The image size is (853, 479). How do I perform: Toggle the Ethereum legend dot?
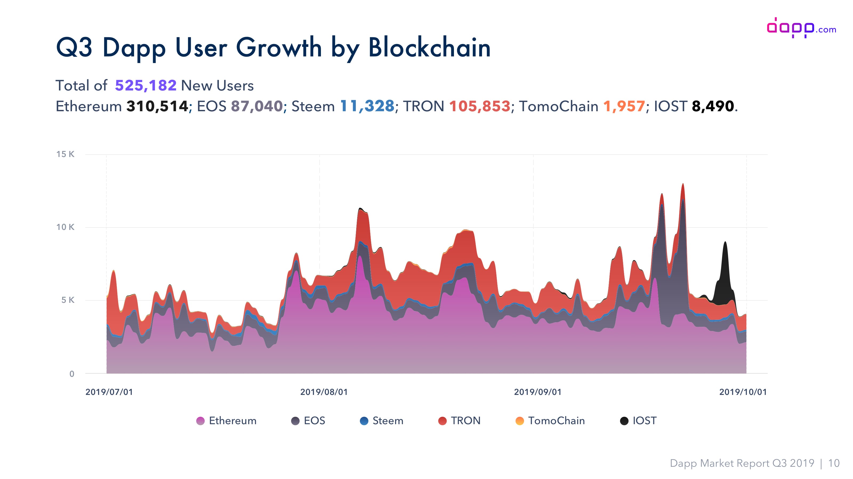(200, 421)
